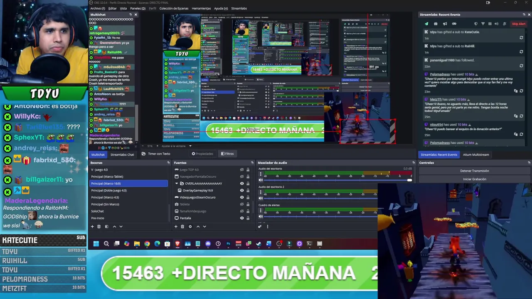Screen dimensions: 532x299
Task: Move selected source up in Fuentes
Action: coord(198,226)
